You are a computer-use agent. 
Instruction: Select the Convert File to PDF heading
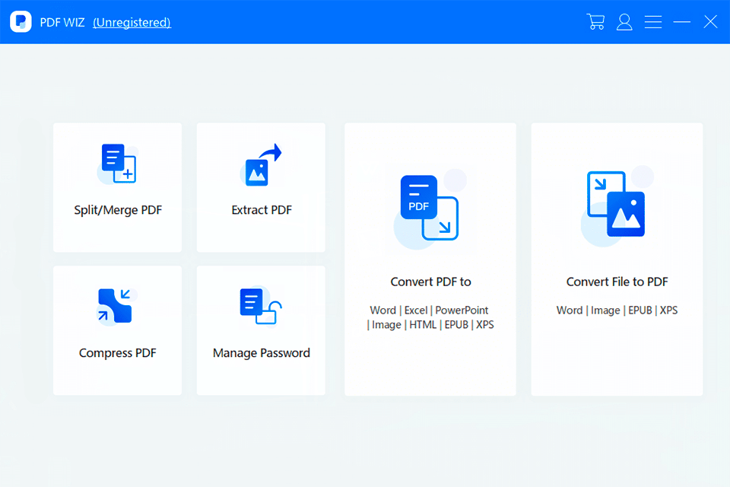[617, 282]
